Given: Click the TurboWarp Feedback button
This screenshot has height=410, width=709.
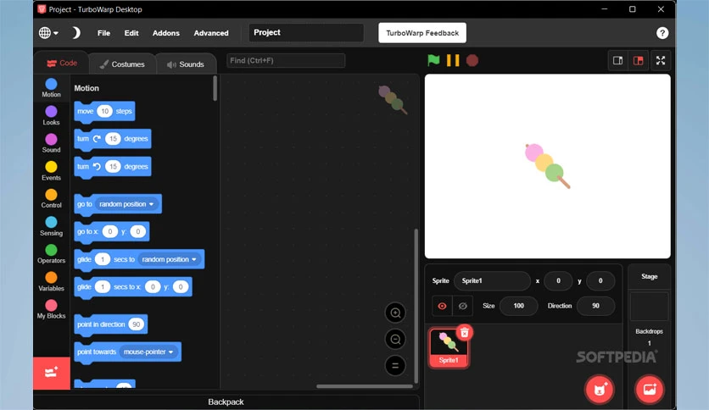Looking at the screenshot, I should click(422, 33).
